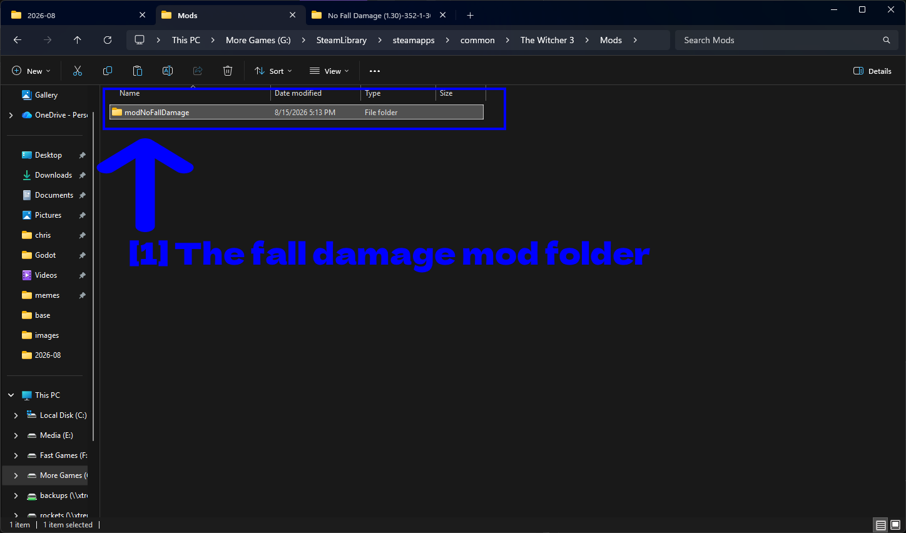Click the Copy icon in toolbar
Screen dimensions: 906x533
pos(108,71)
